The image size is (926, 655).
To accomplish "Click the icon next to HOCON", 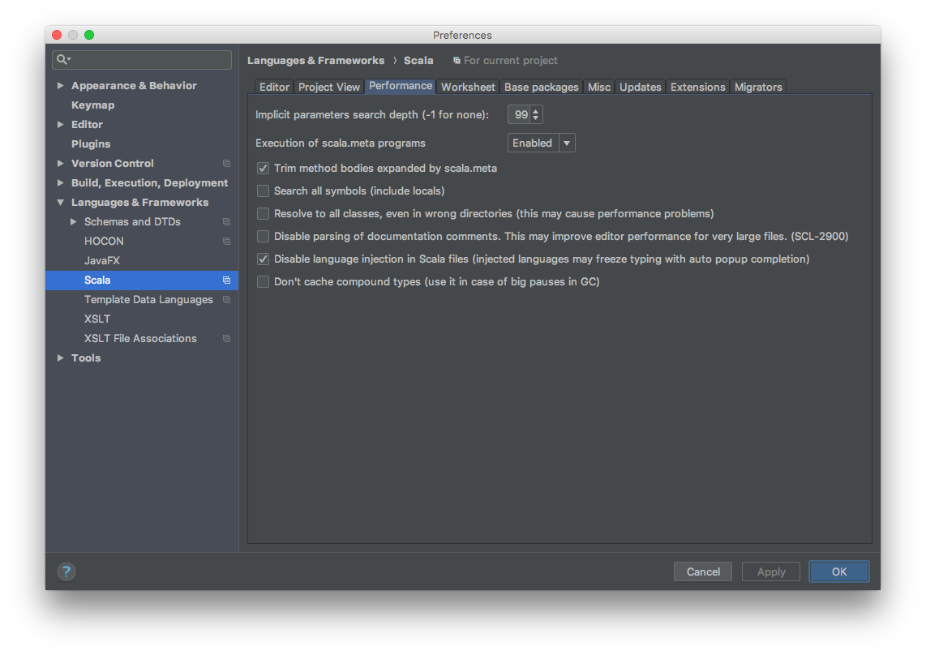I will click(x=226, y=241).
